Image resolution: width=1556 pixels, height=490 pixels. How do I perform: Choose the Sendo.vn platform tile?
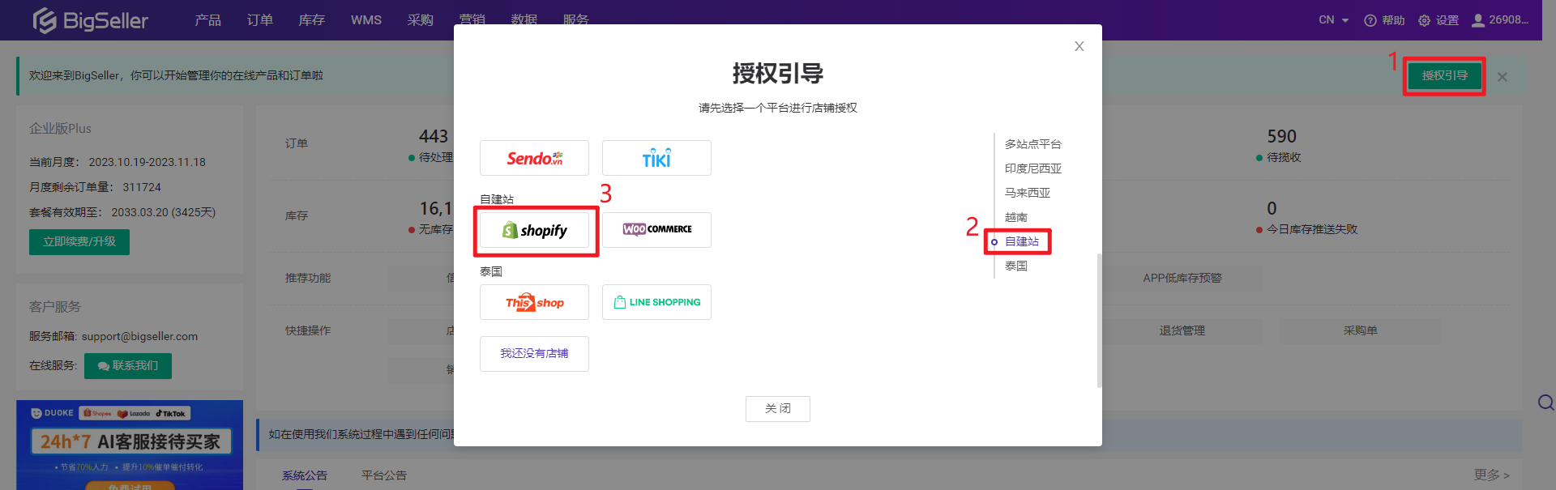pos(534,158)
